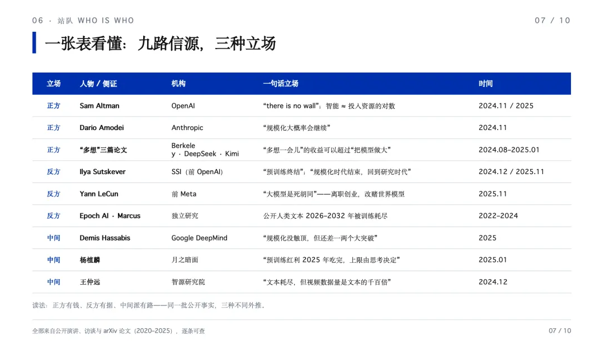Screen dimensions: 604x341
Task: Select the 杨植麟 name cell
Action: click(x=89, y=260)
